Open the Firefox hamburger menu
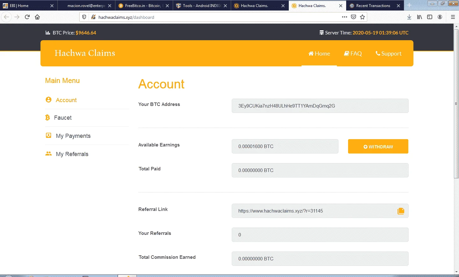Viewport: 459px width, 277px height. [x=453, y=17]
